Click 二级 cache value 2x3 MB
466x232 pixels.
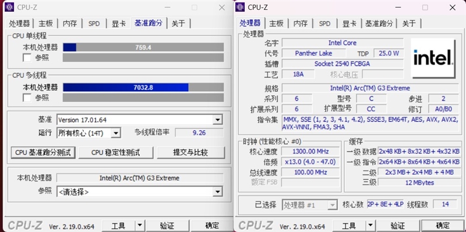tap(419, 172)
